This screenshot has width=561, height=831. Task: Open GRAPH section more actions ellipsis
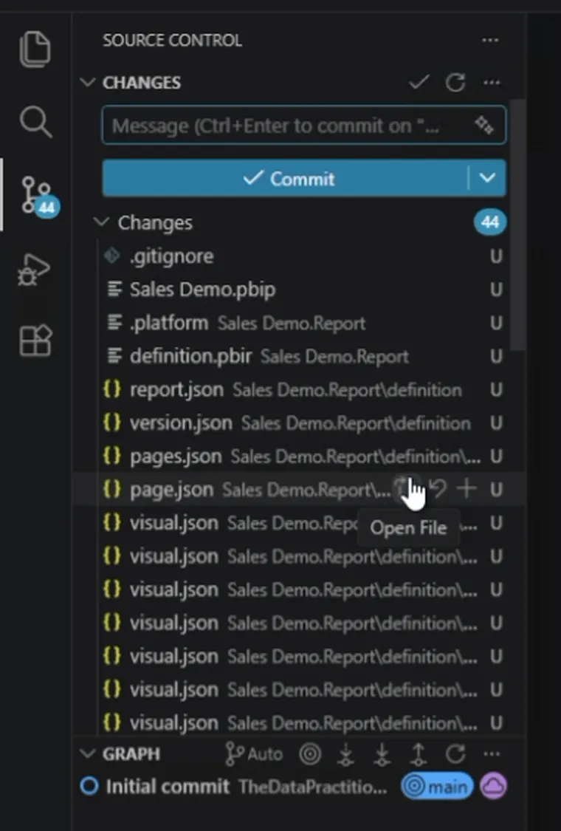492,753
